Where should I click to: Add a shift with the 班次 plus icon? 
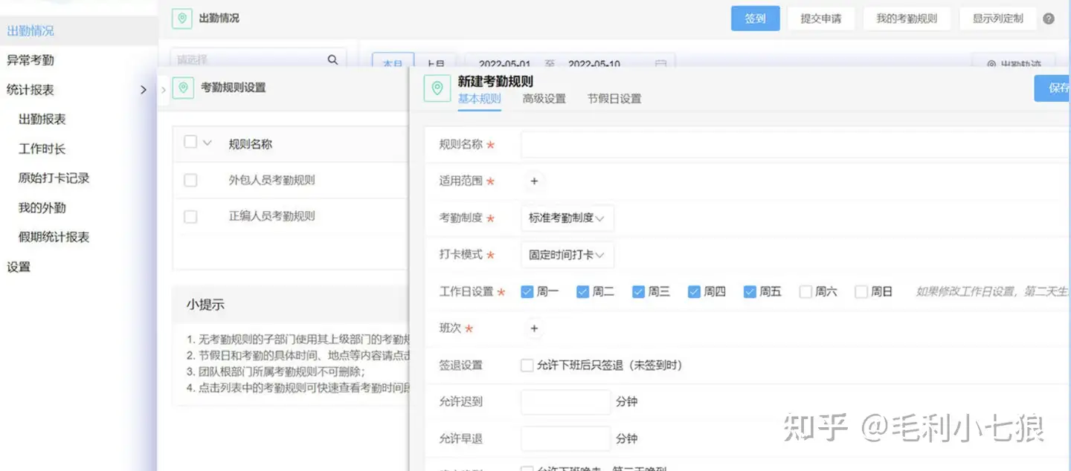coord(534,328)
